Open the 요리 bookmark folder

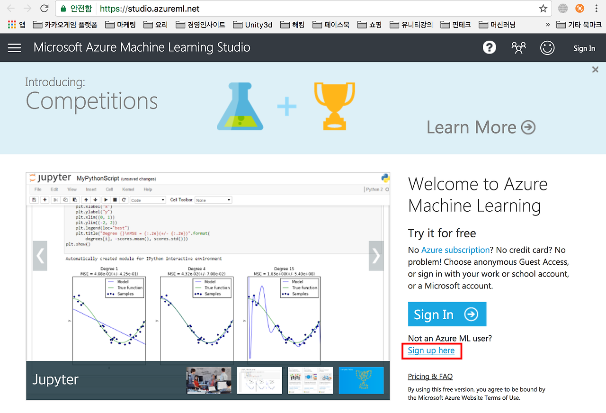(x=155, y=25)
